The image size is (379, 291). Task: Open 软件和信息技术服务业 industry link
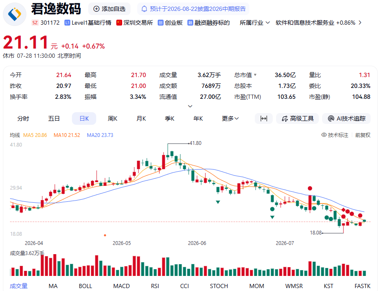coord(305,23)
